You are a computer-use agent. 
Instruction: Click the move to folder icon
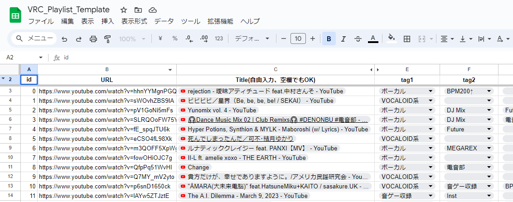click(138, 10)
